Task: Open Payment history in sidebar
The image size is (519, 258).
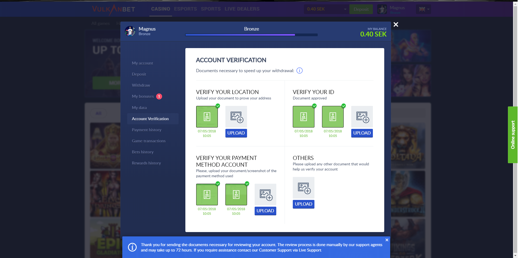Action: click(x=146, y=130)
